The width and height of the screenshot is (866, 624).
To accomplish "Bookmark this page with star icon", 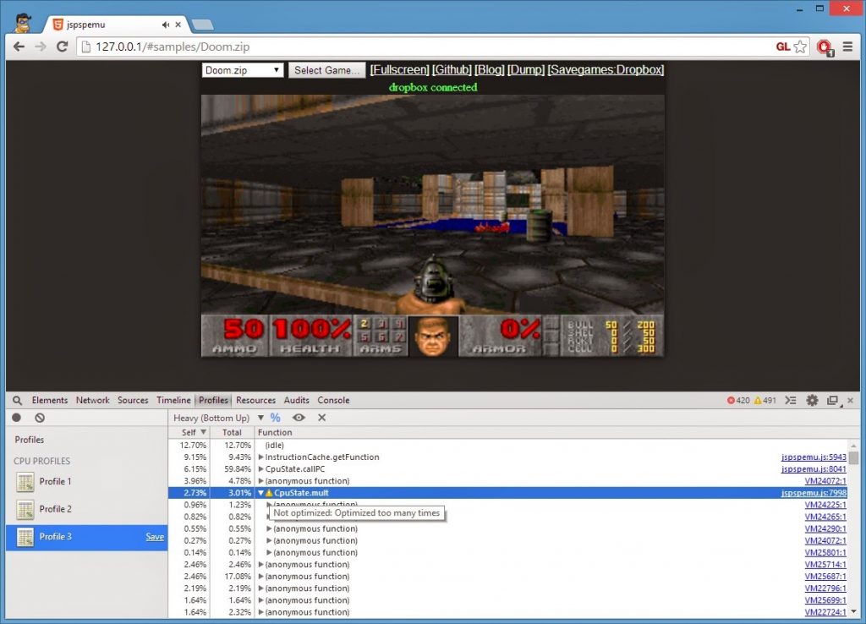I will (x=800, y=47).
